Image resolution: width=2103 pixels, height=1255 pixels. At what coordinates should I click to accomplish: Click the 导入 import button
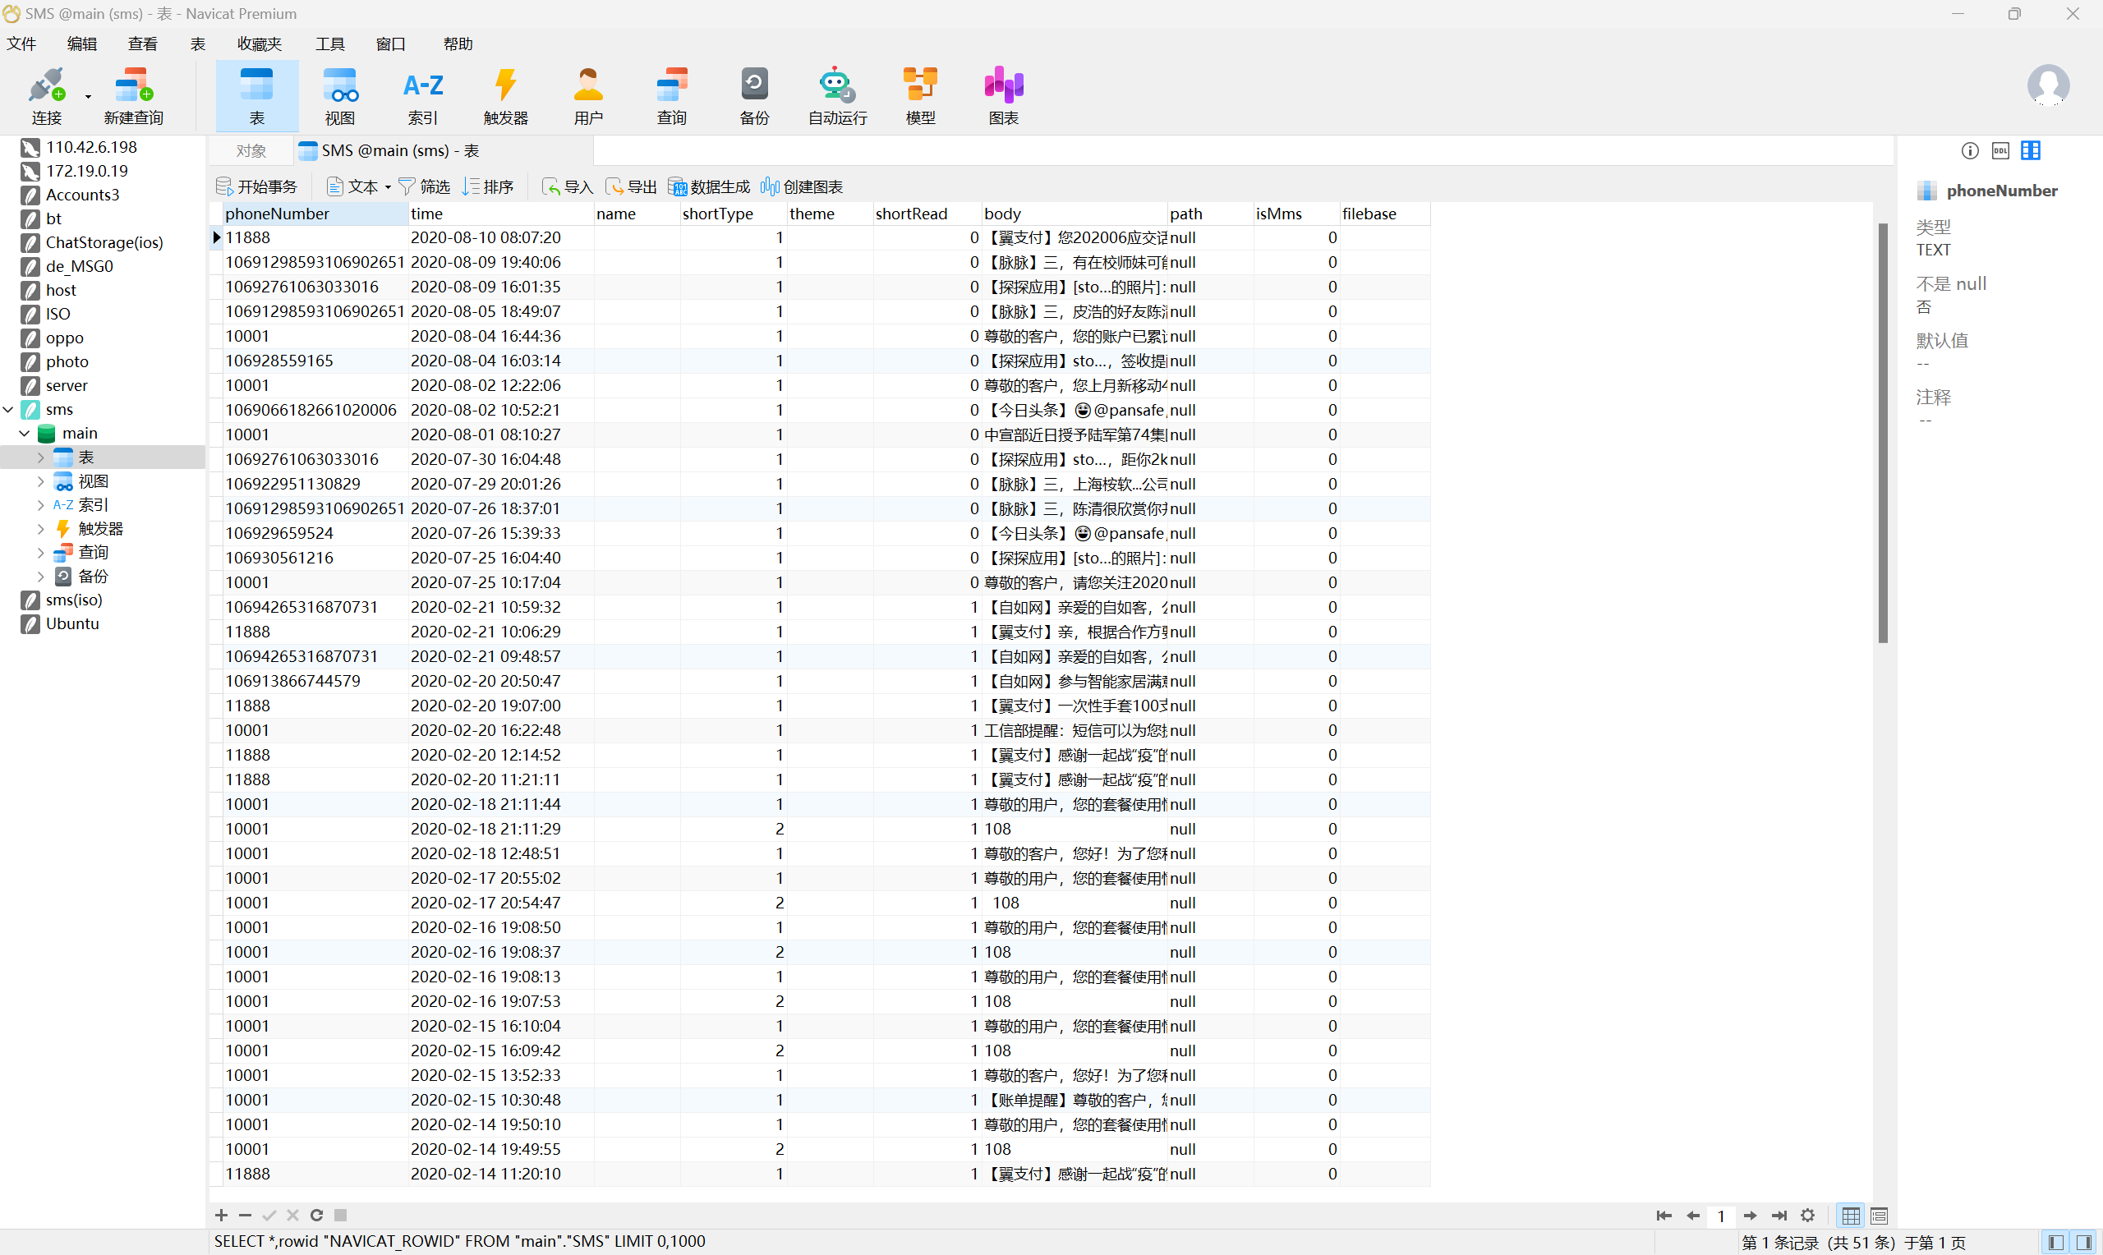coord(568,187)
